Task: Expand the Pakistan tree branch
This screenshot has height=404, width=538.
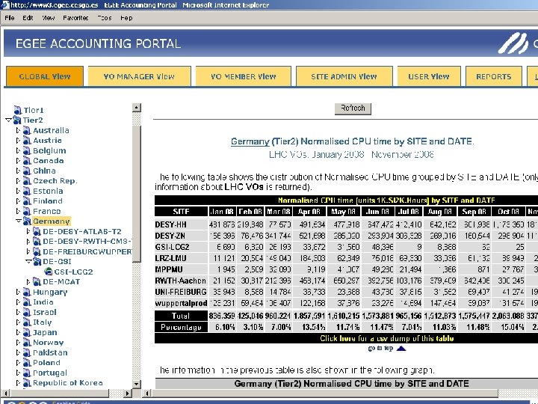Action: (x=19, y=353)
